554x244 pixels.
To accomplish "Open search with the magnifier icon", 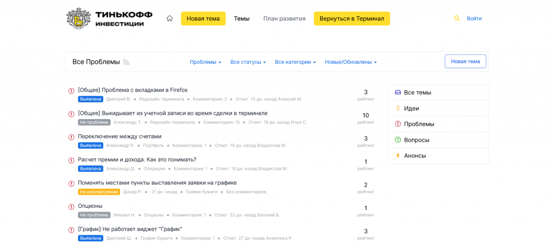I will tap(457, 18).
